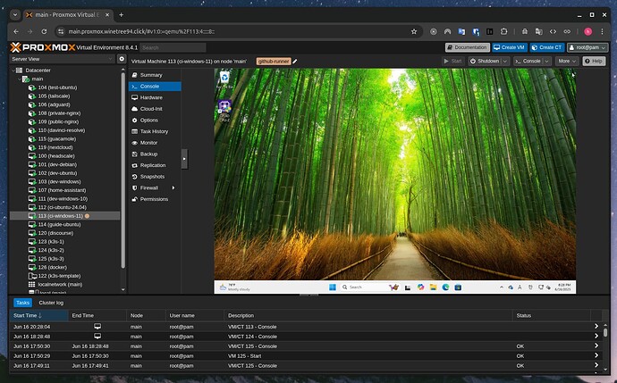Screen dimensions: 617x383
Task: Open the root@pam user menu
Action: point(587,47)
